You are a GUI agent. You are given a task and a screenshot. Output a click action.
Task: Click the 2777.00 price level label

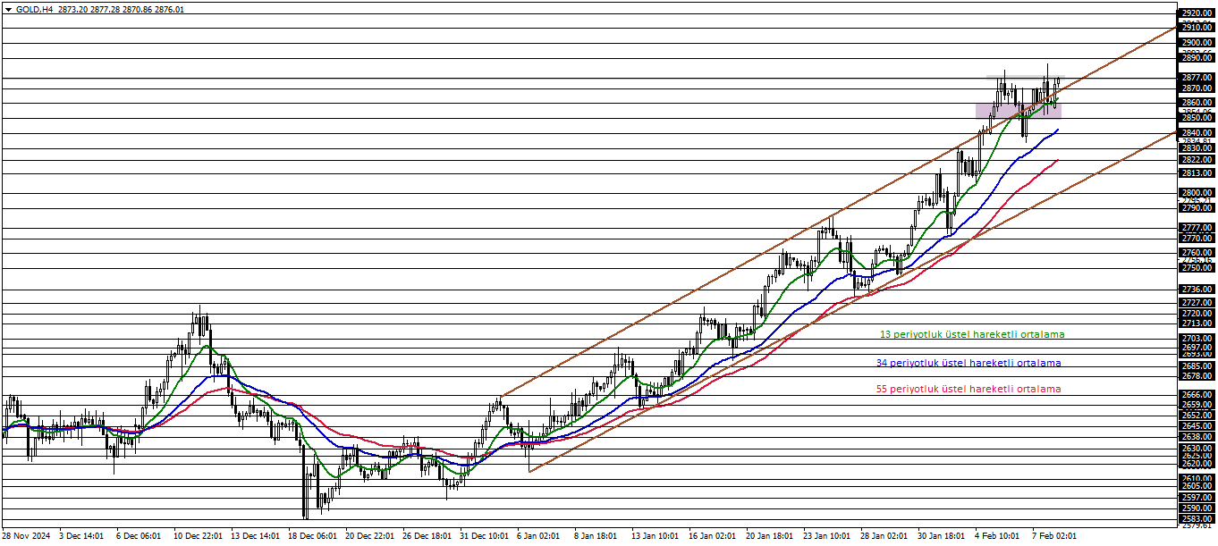pyautogui.click(x=1197, y=228)
